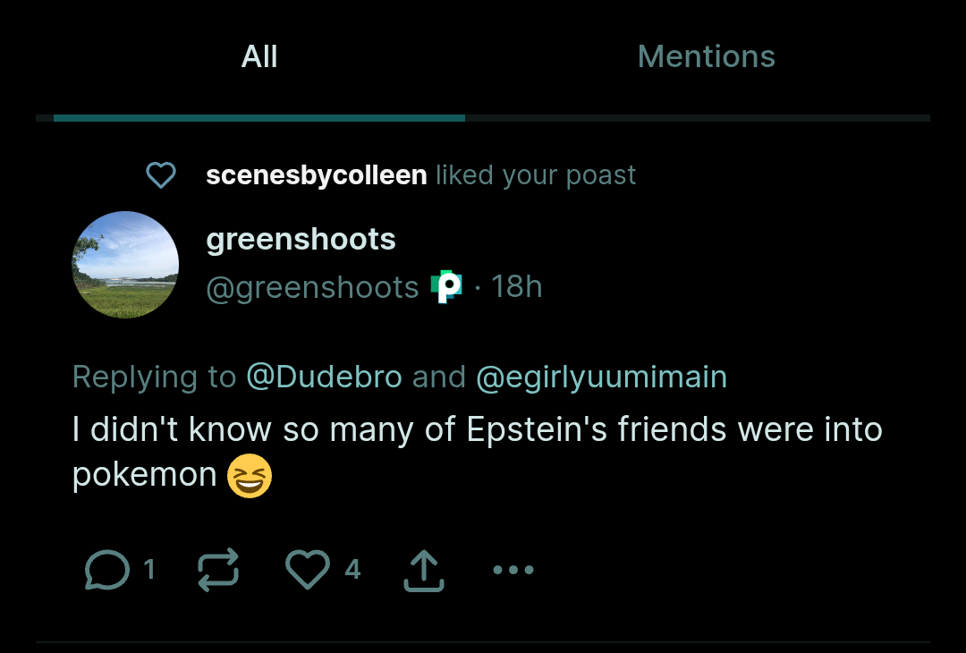966x653 pixels.
Task: Click the like count number 4
Action: 352,570
